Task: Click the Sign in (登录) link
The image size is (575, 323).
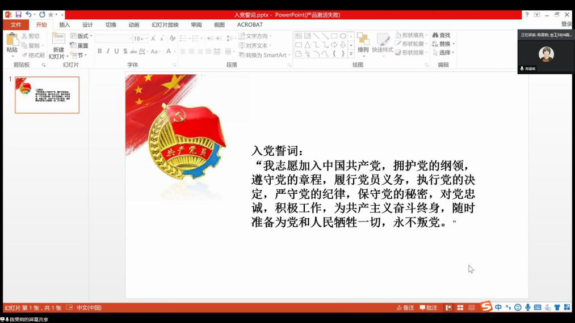Action: [566, 24]
